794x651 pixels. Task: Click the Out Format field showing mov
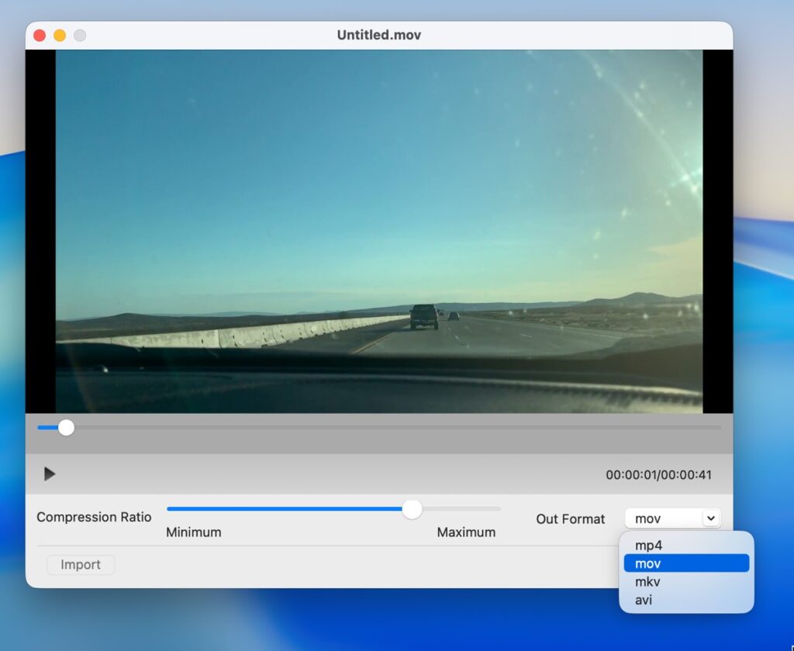(663, 518)
